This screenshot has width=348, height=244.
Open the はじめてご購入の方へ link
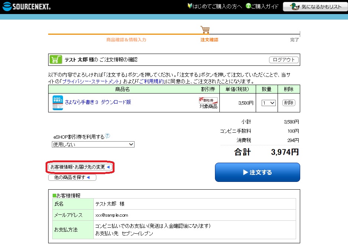pyautogui.click(x=217, y=6)
